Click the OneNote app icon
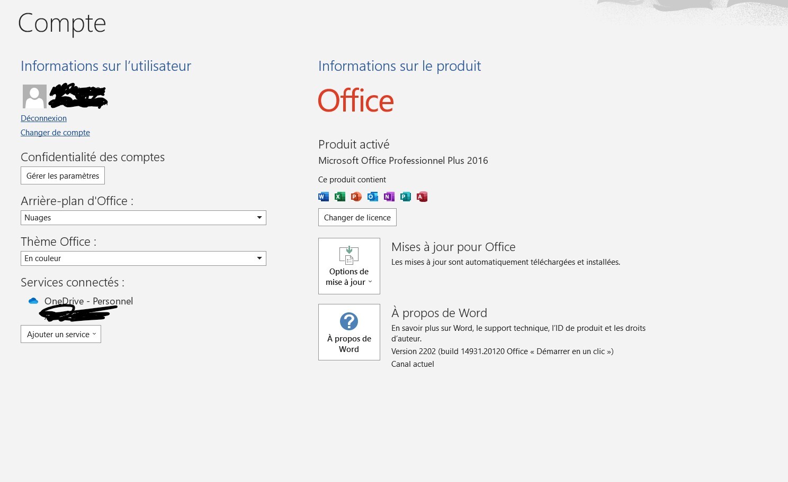 click(389, 197)
